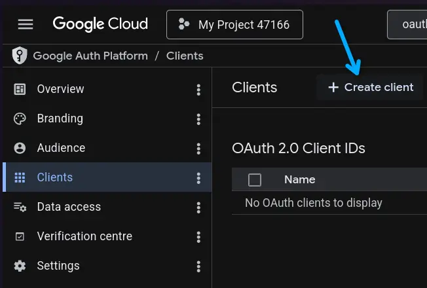Click the search box starting with 'oaut'
The width and height of the screenshot is (427, 288).
point(407,24)
